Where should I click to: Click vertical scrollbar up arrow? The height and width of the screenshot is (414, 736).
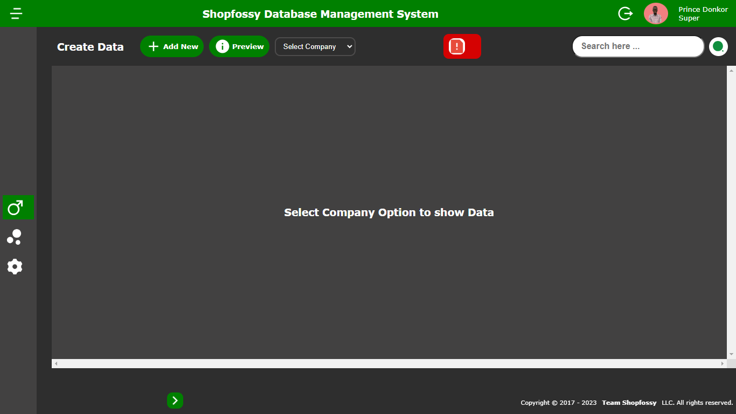731,70
